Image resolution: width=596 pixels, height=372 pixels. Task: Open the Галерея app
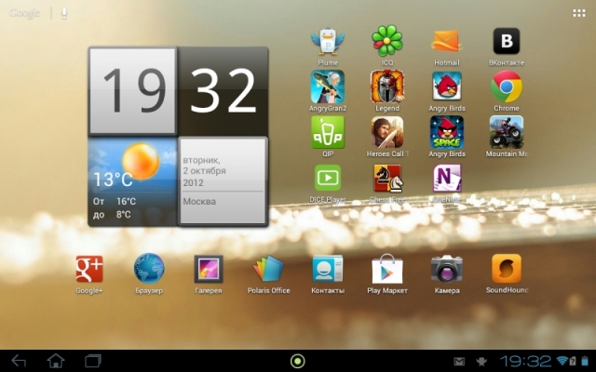tap(209, 270)
